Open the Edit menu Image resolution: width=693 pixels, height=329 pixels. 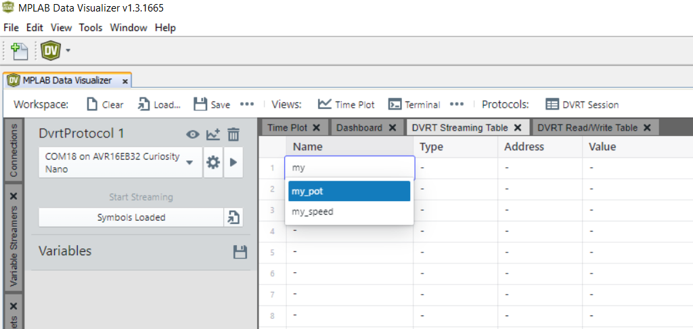(x=35, y=28)
